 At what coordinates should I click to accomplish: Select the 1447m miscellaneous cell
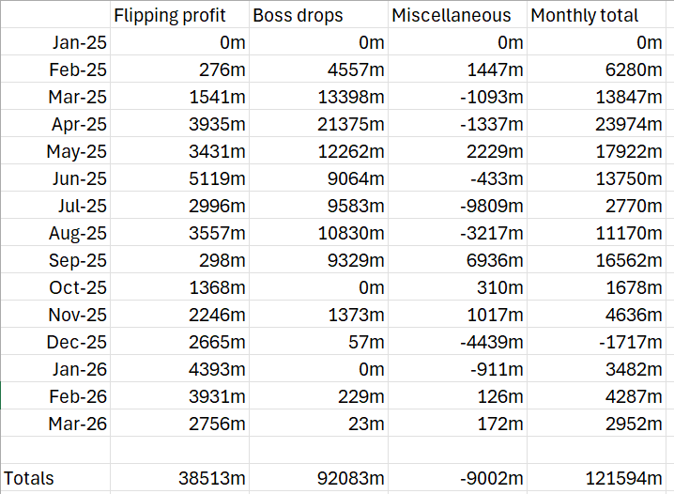coord(457,69)
